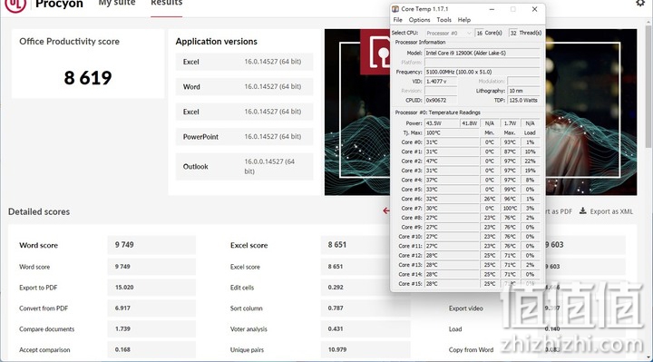
Task: Click the vertical scrollbar on the right
Action: (x=648, y=83)
